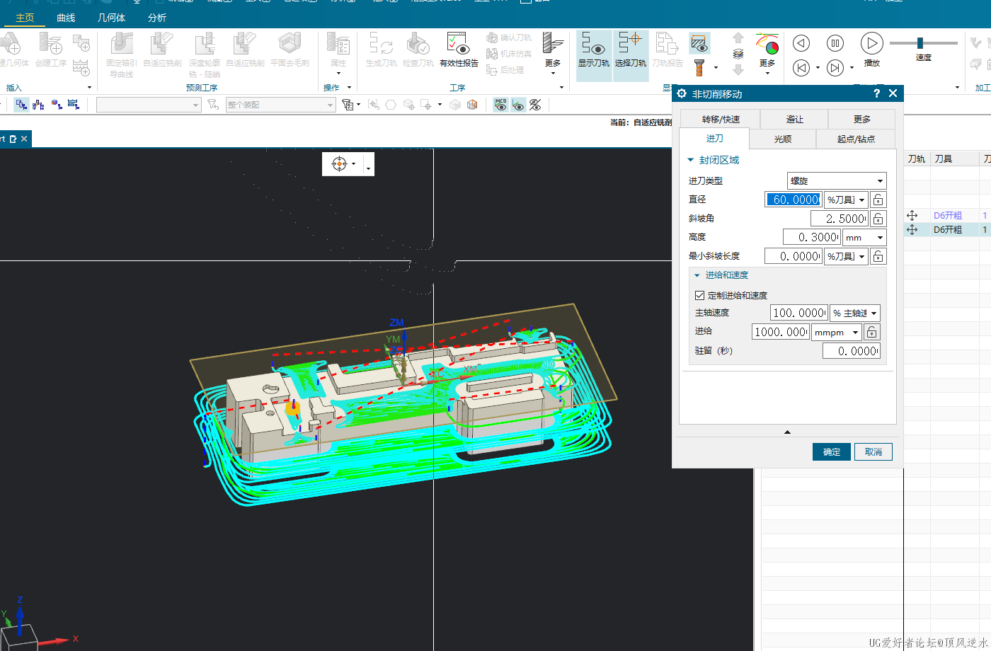Click the 直径 value field 60.0000
Image resolution: width=991 pixels, height=651 pixels.
794,200
